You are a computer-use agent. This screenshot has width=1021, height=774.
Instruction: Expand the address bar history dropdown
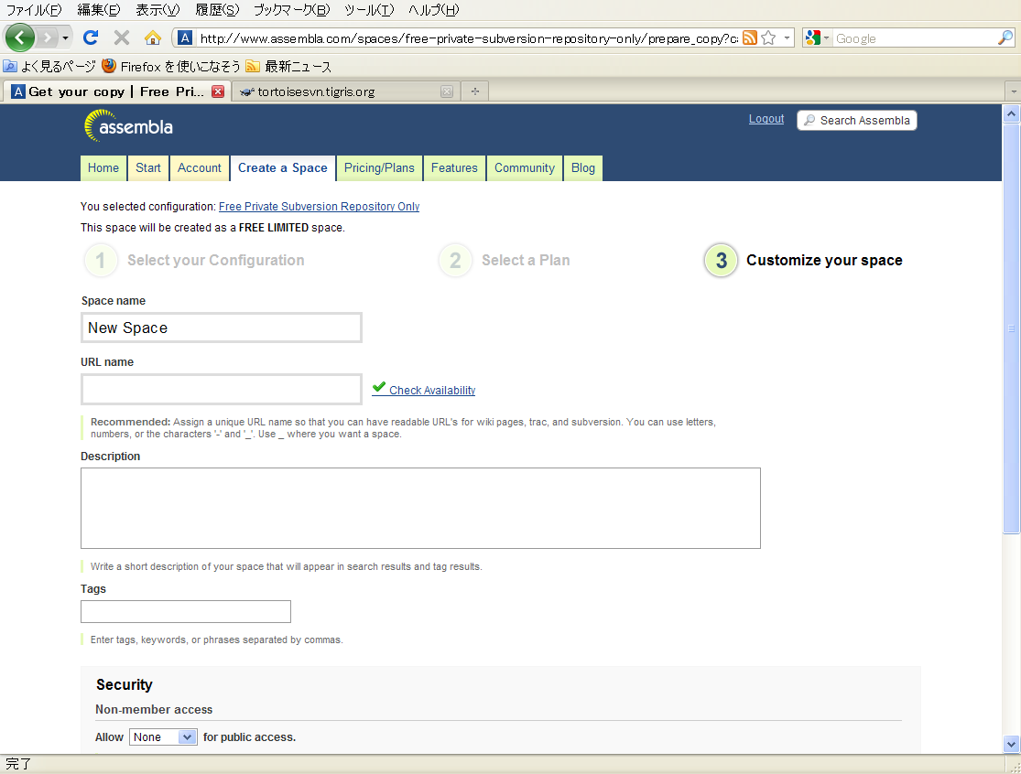(x=787, y=38)
